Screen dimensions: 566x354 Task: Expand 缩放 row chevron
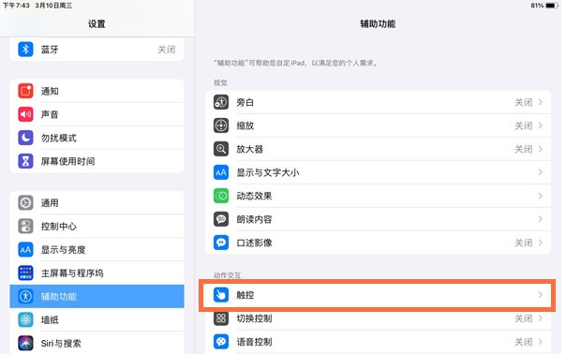click(x=541, y=125)
